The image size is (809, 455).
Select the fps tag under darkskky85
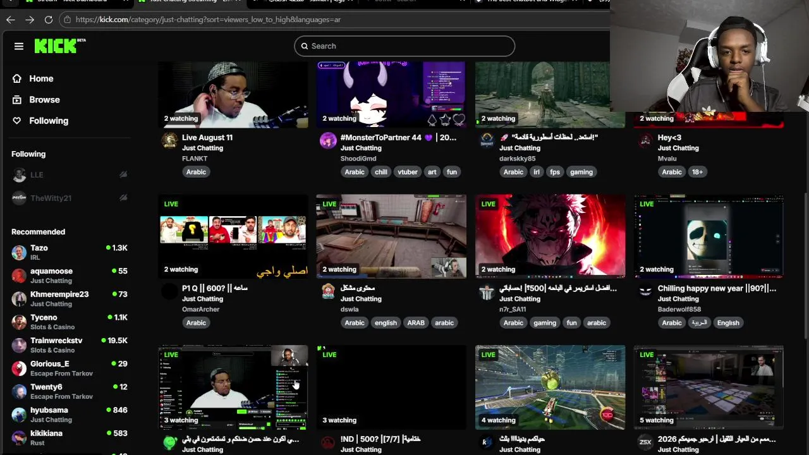click(555, 172)
